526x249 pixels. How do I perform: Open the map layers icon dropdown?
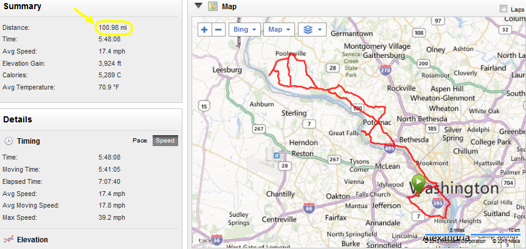313,30
